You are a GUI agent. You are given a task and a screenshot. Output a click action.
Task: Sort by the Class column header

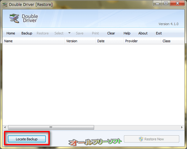[x=173, y=41]
